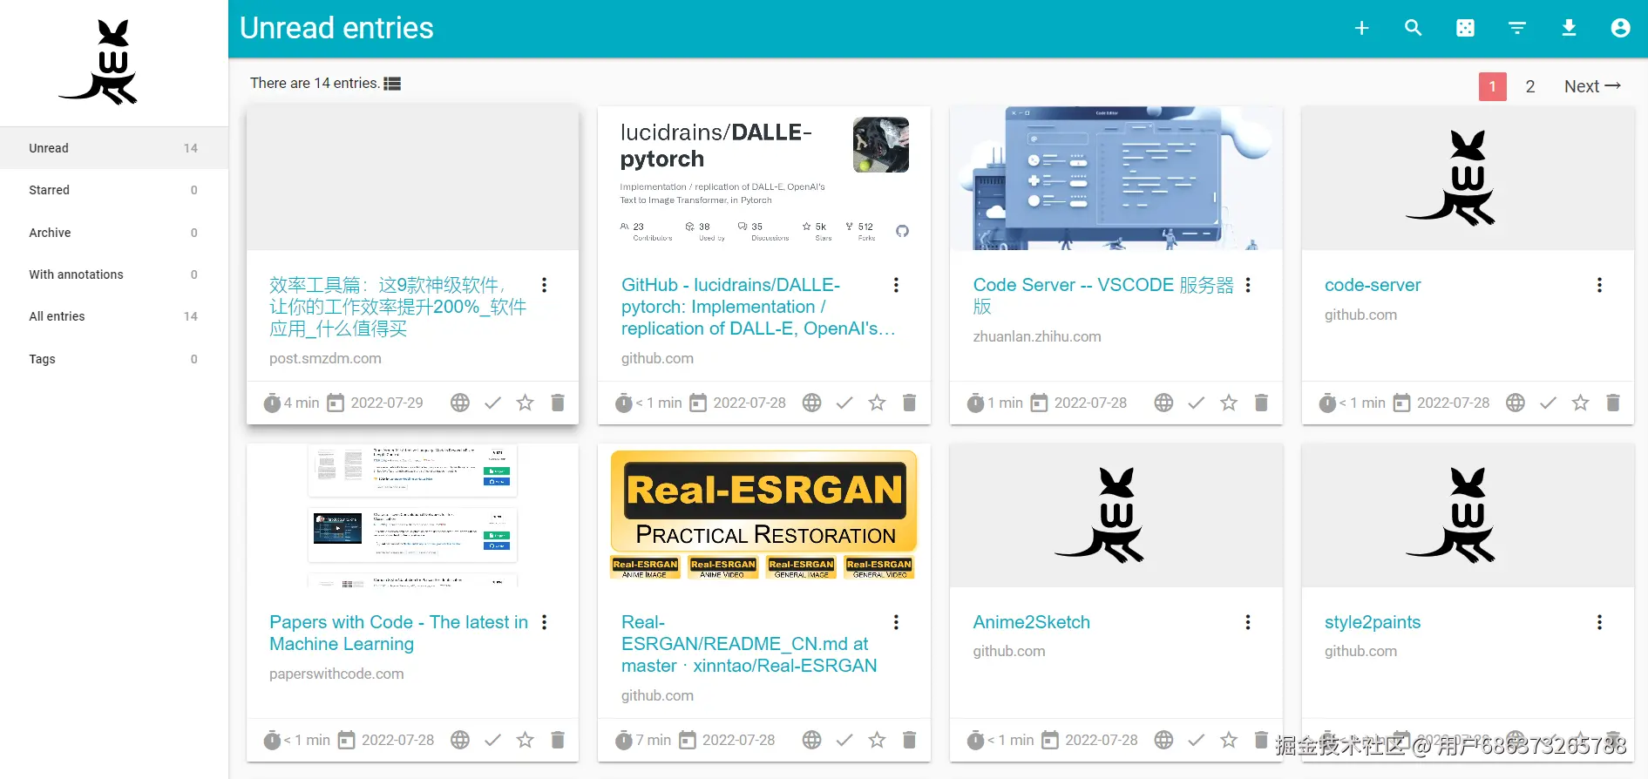
Task: Open original globe of Papers with Code entry
Action: point(460,740)
